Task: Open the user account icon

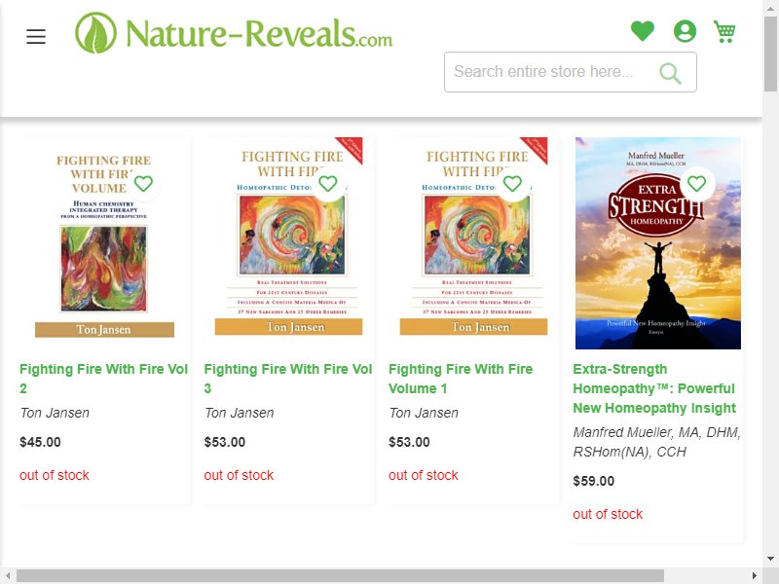Action: click(x=685, y=31)
